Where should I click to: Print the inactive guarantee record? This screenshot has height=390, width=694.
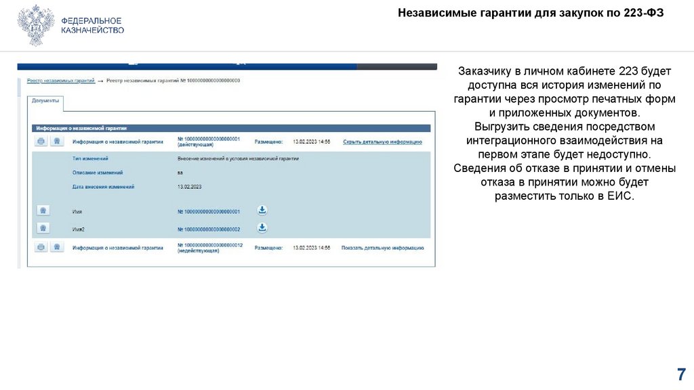tap(41, 246)
